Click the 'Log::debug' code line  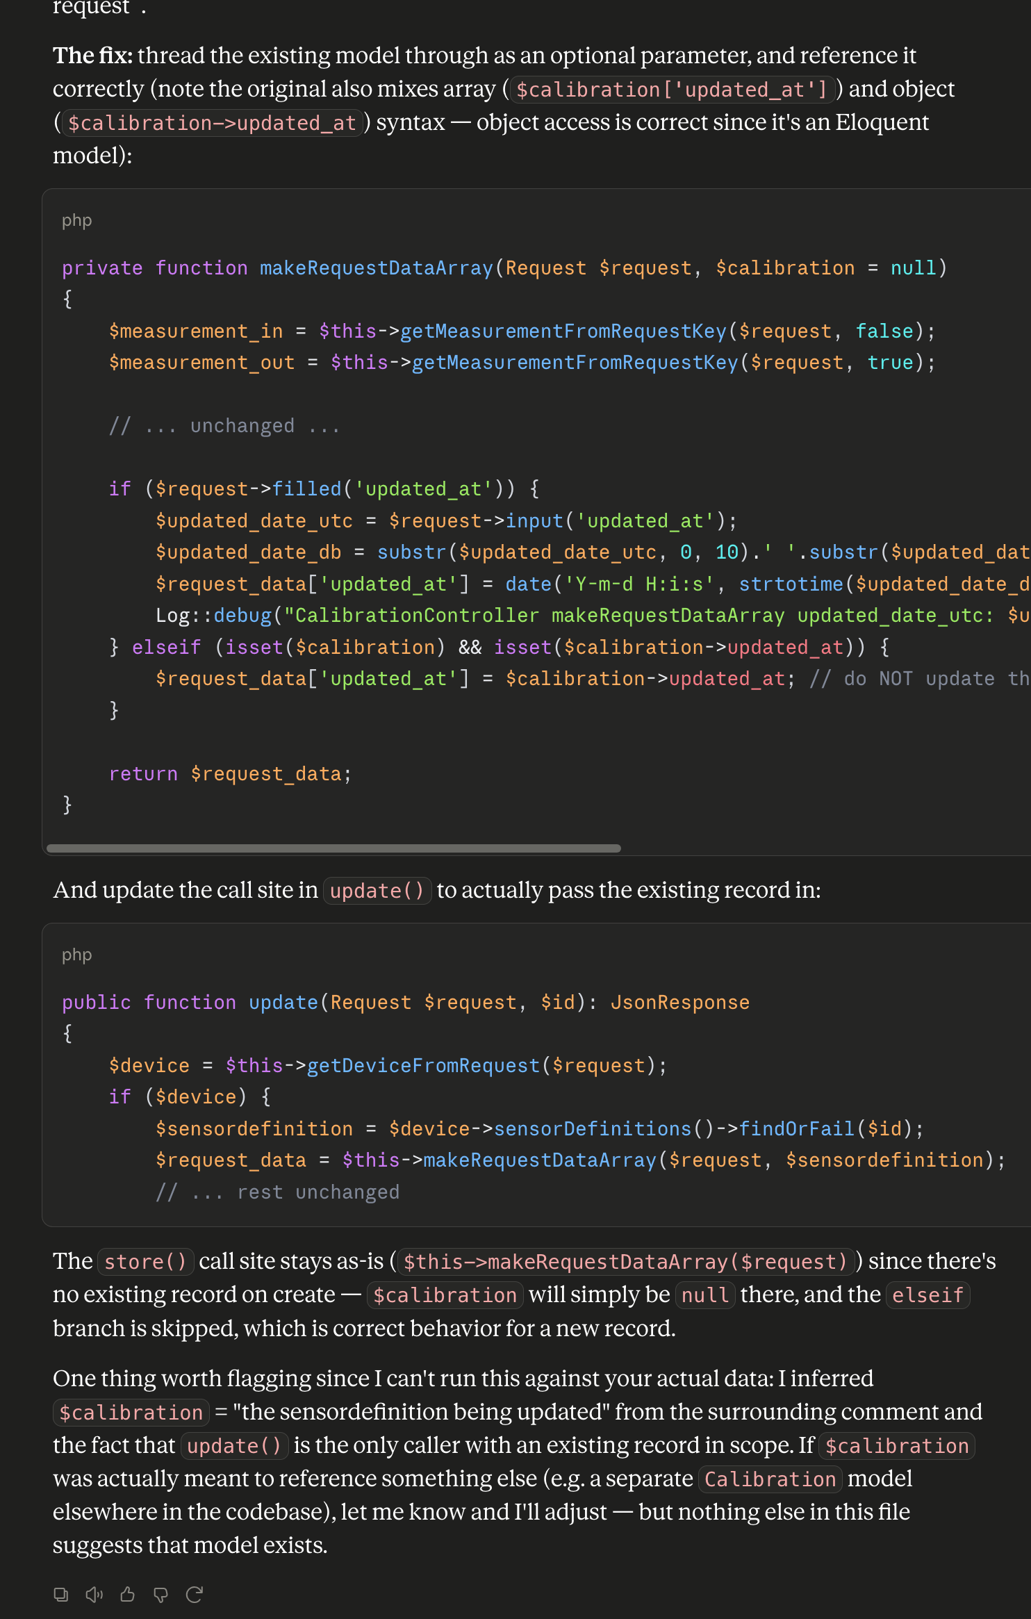pos(593,615)
